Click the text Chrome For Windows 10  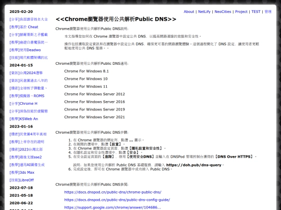pyautogui.click(x=86, y=79)
